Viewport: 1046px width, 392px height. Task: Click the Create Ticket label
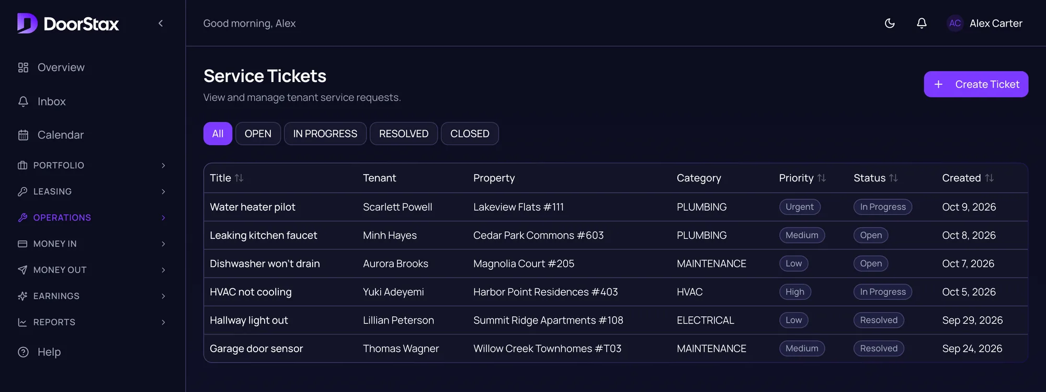click(x=987, y=84)
